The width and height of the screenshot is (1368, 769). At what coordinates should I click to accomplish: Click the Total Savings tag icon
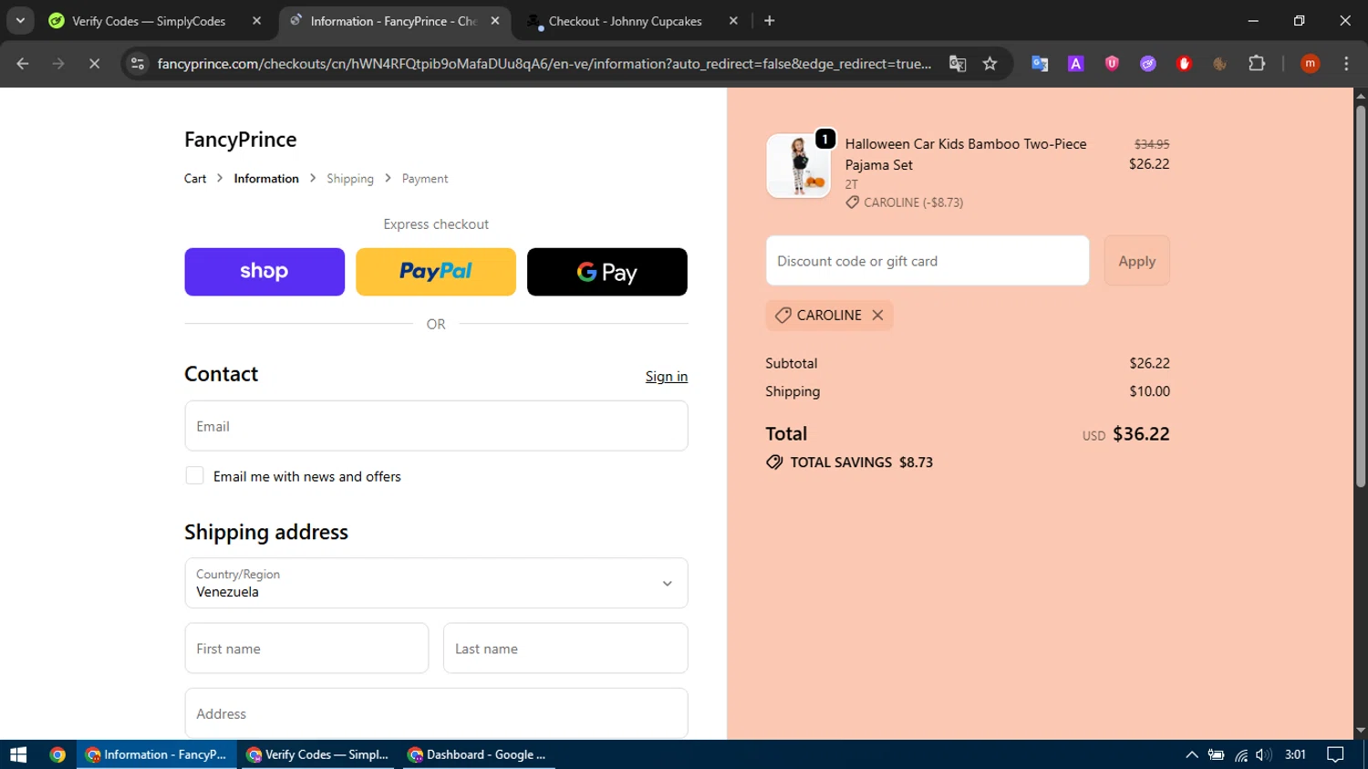point(774,462)
